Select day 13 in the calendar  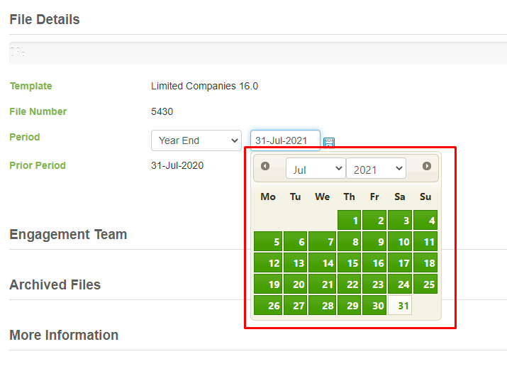tap(295, 262)
